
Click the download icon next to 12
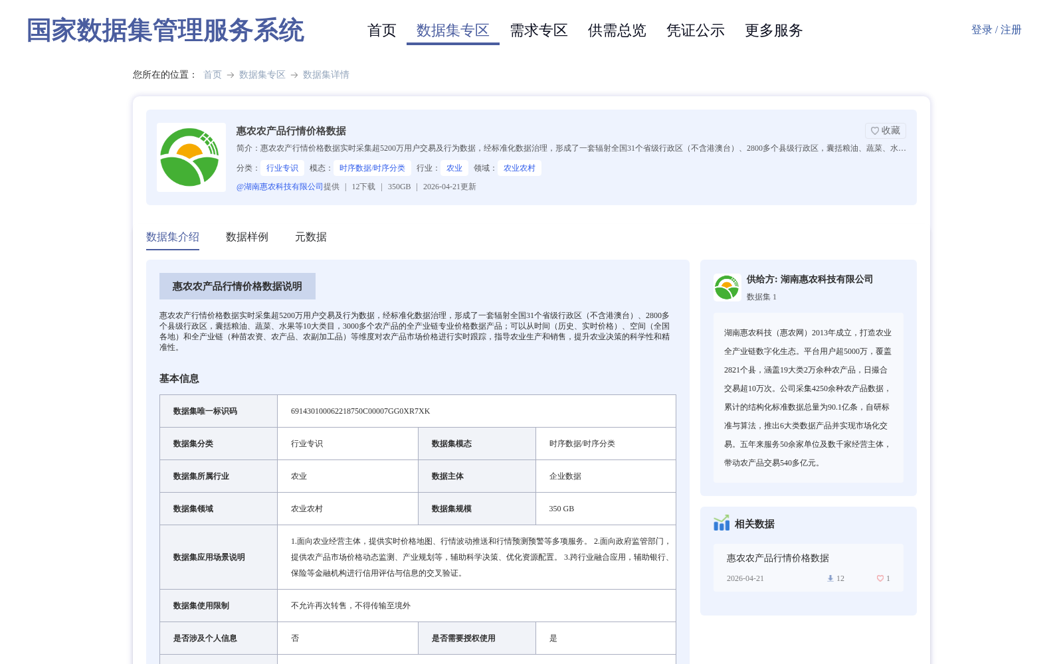pos(830,578)
